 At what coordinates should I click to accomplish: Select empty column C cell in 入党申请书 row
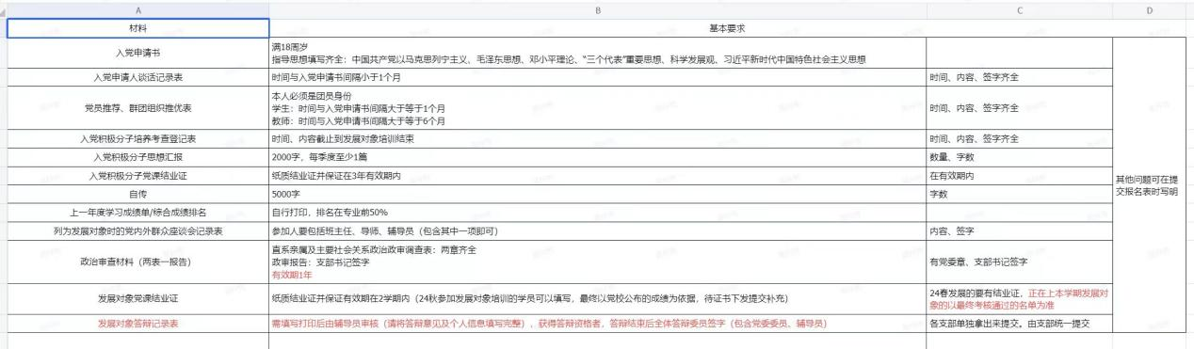tap(1020, 53)
